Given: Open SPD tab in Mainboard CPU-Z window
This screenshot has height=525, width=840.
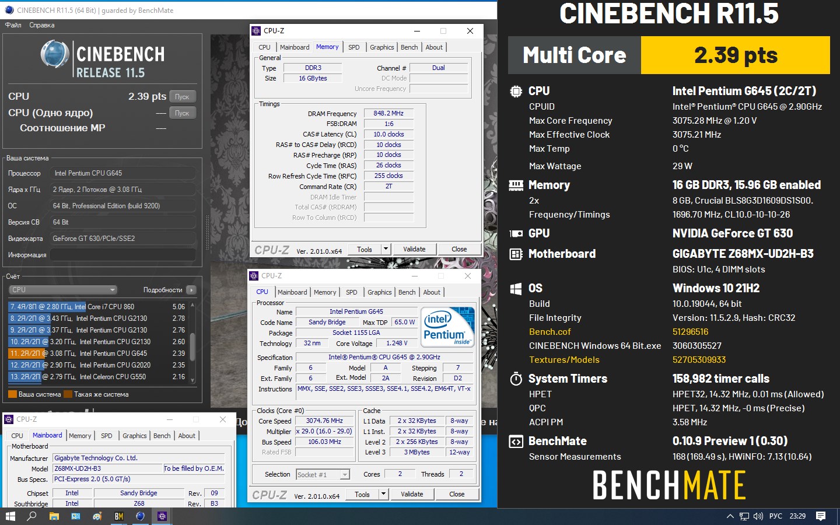Looking at the screenshot, I should 107,436.
